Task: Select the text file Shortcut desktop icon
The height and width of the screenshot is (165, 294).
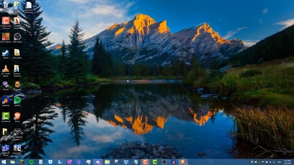Action: point(28,7)
